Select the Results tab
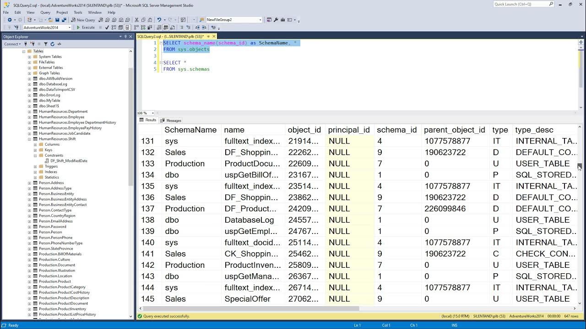Image resolution: width=586 pixels, height=329 pixels. click(148, 120)
